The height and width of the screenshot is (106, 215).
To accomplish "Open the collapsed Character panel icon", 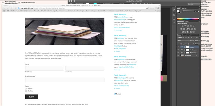I will 174,19.
